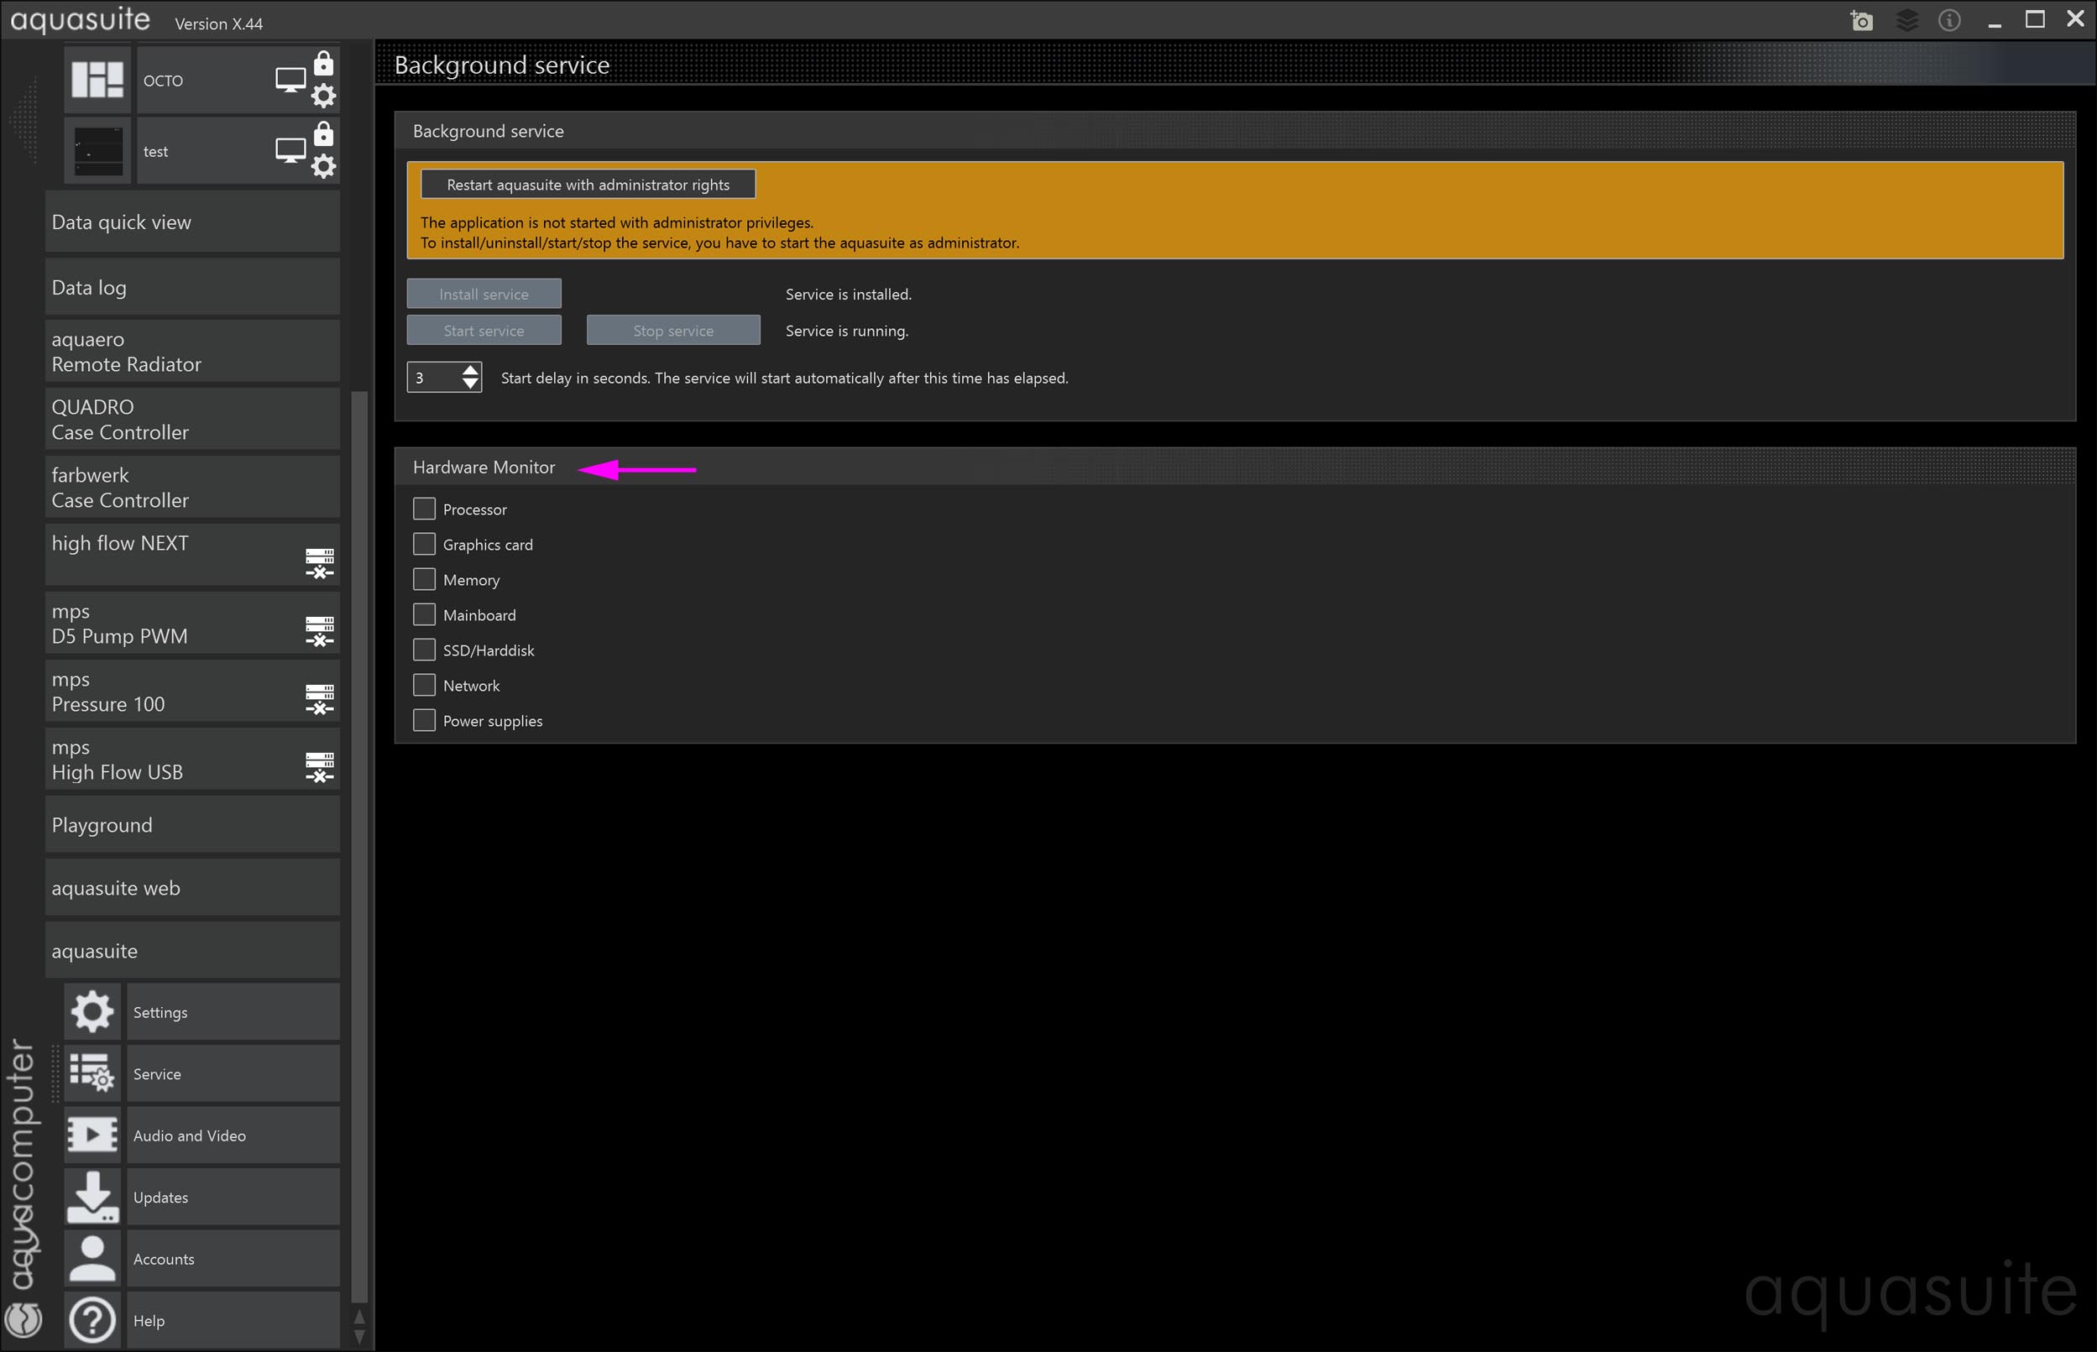Increase start delay with up arrow
Image resolution: width=2097 pixels, height=1352 pixels.
click(471, 370)
